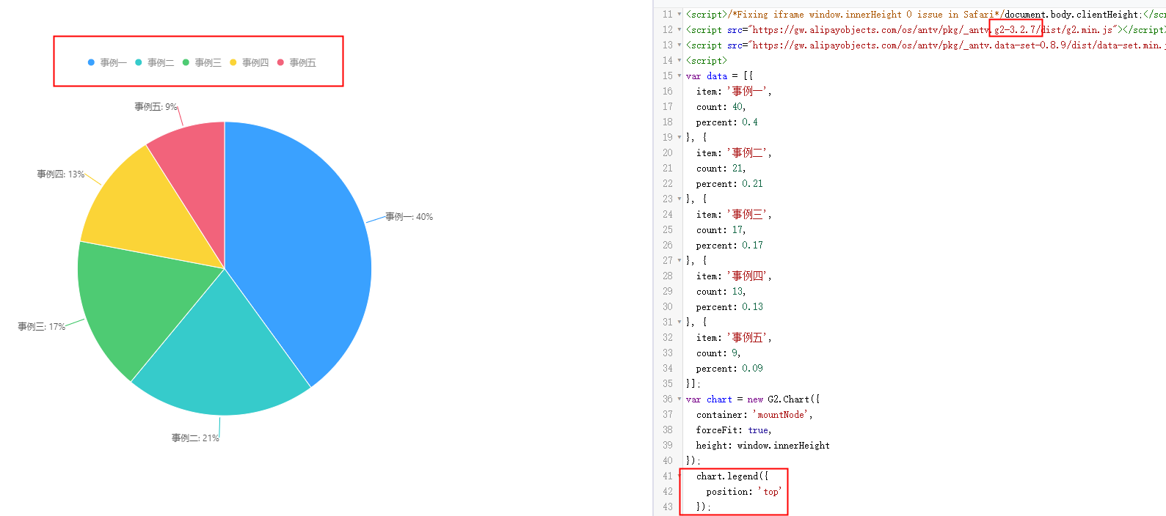The width and height of the screenshot is (1166, 516).
Task: Click in code line 'count: 17,'
Action: [x=721, y=230]
